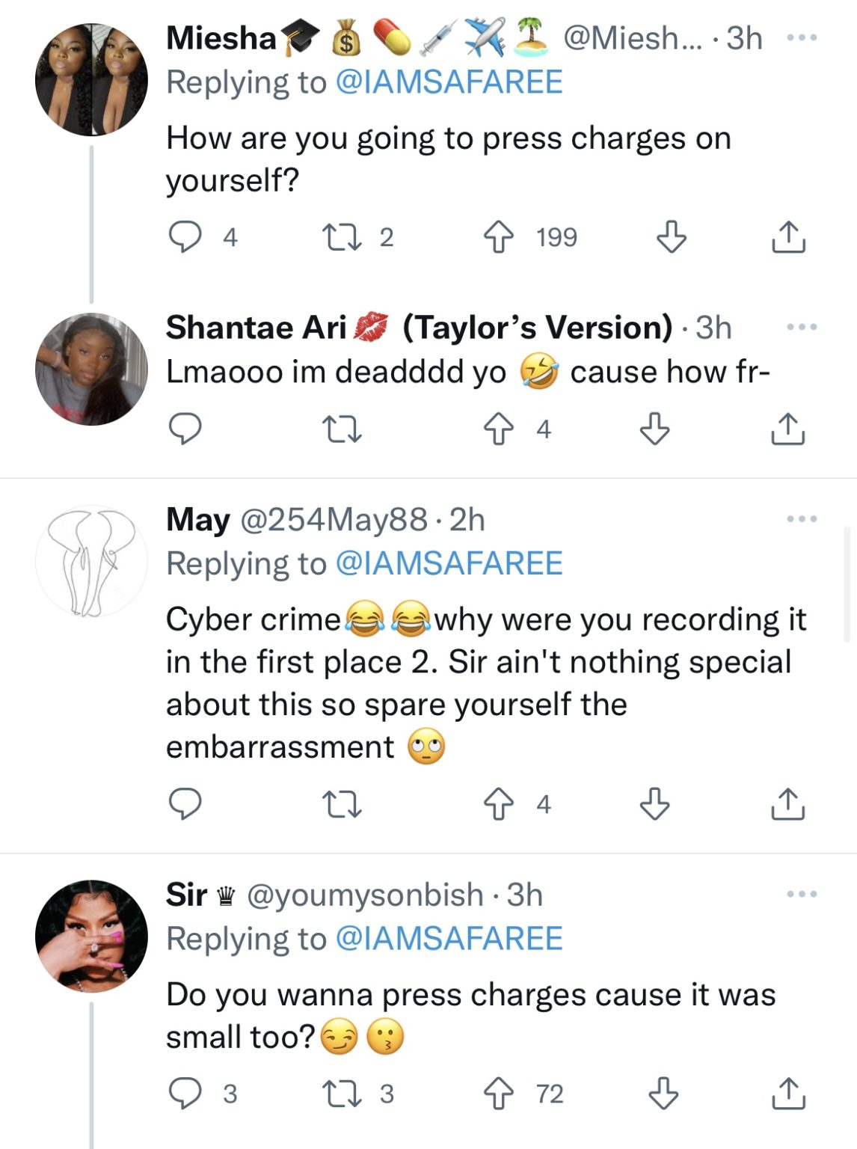Upvote Miesha's tweet showing 199
This screenshot has width=857, height=1149.
[x=499, y=237]
